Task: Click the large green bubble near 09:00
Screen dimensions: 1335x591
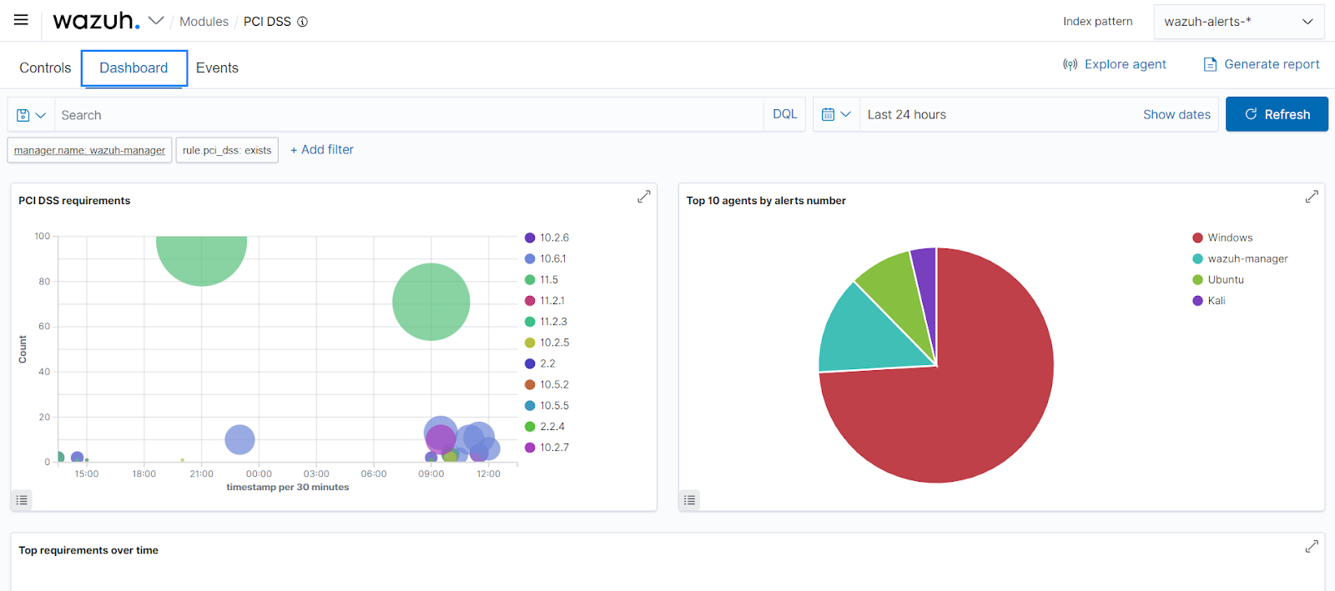Action: coord(431,302)
